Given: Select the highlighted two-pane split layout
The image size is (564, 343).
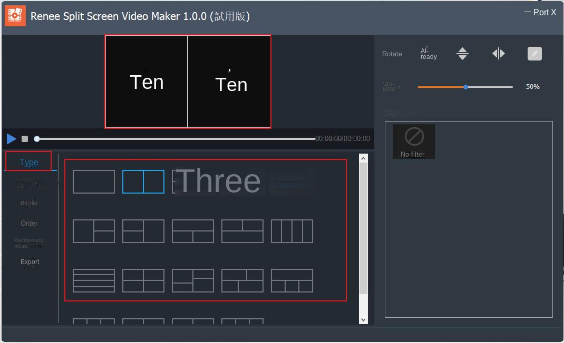Looking at the screenshot, I should coord(143,181).
